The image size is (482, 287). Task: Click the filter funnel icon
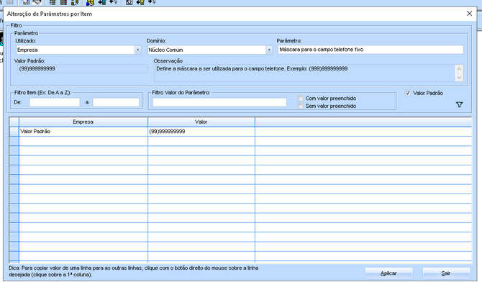coord(459,105)
